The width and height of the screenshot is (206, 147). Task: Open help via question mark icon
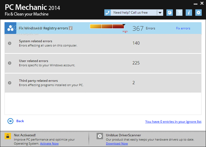point(179,13)
